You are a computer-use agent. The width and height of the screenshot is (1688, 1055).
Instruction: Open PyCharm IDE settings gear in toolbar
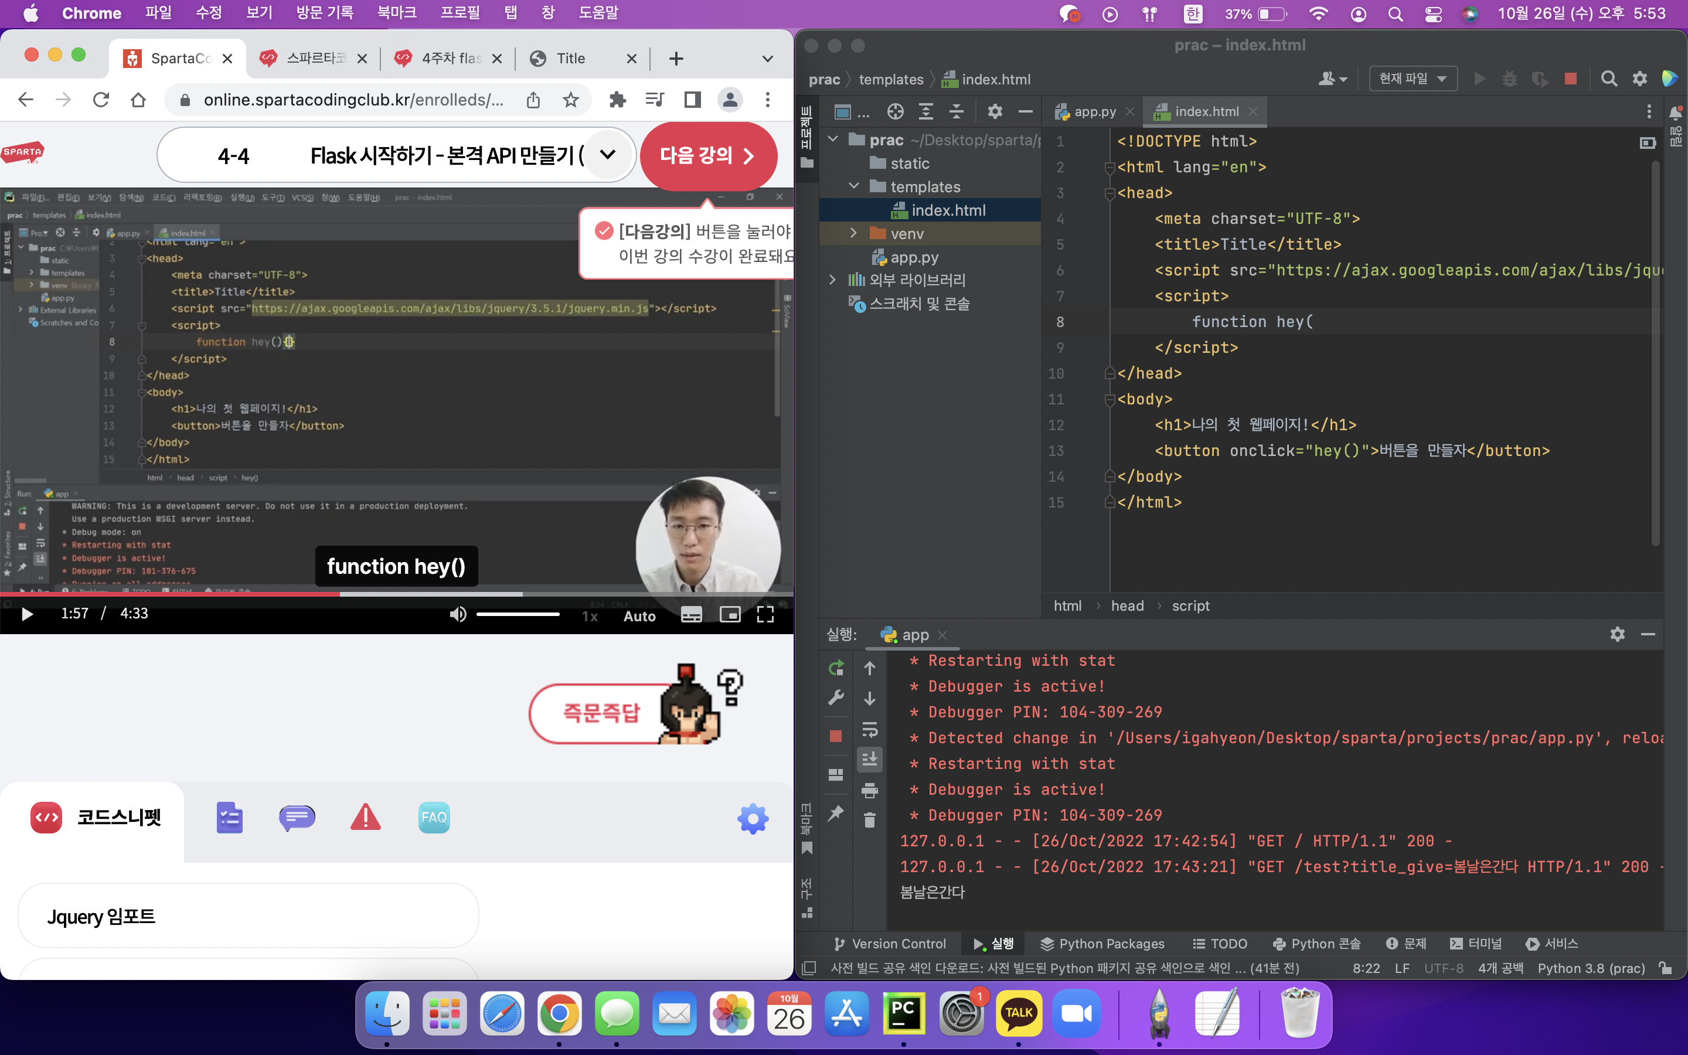pyautogui.click(x=1640, y=79)
